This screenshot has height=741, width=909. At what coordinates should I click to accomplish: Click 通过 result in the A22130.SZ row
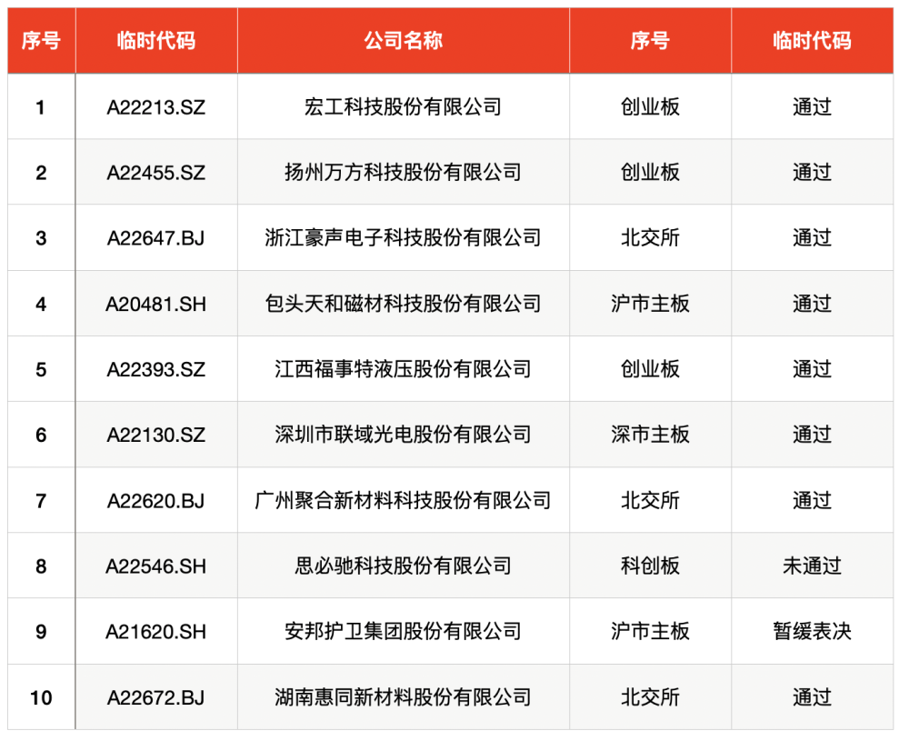pyautogui.click(x=812, y=435)
